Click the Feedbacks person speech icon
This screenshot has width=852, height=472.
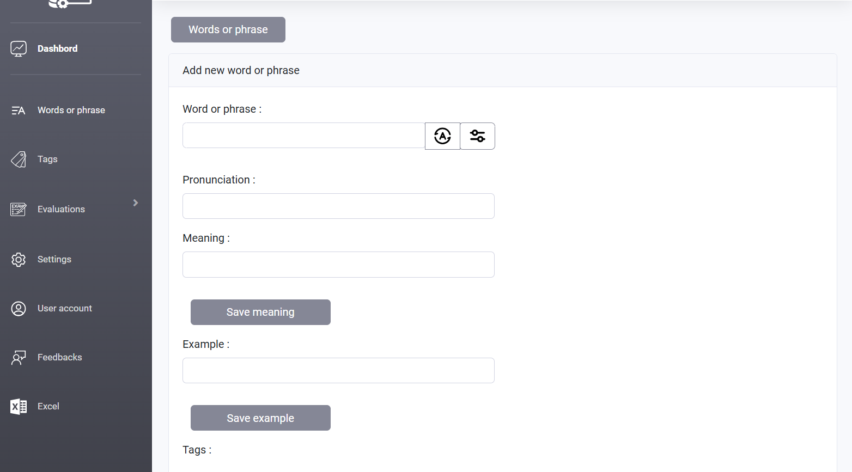click(x=19, y=358)
